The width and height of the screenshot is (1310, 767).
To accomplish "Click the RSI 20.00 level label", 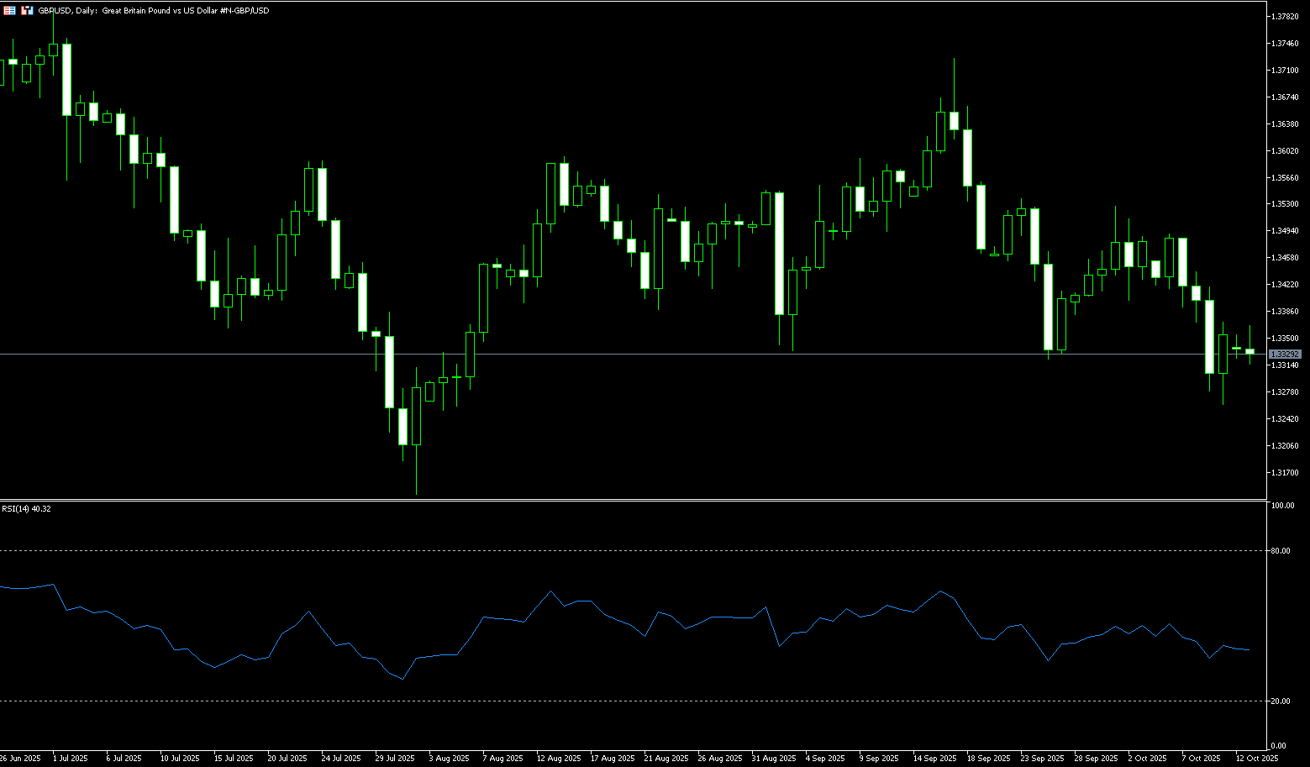I will tap(1281, 701).
